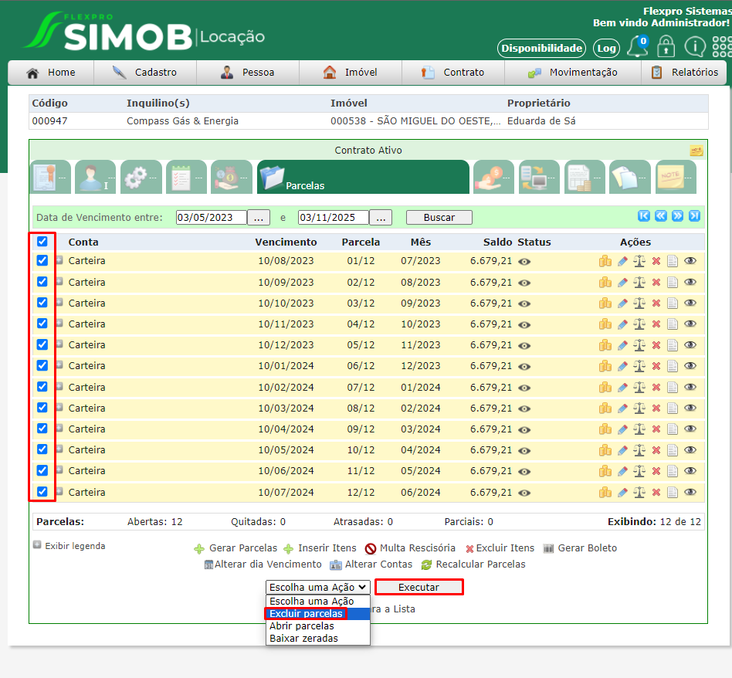732x678 pixels.
Task: Uncheck the row due 10/06/2024
Action: tap(42, 470)
